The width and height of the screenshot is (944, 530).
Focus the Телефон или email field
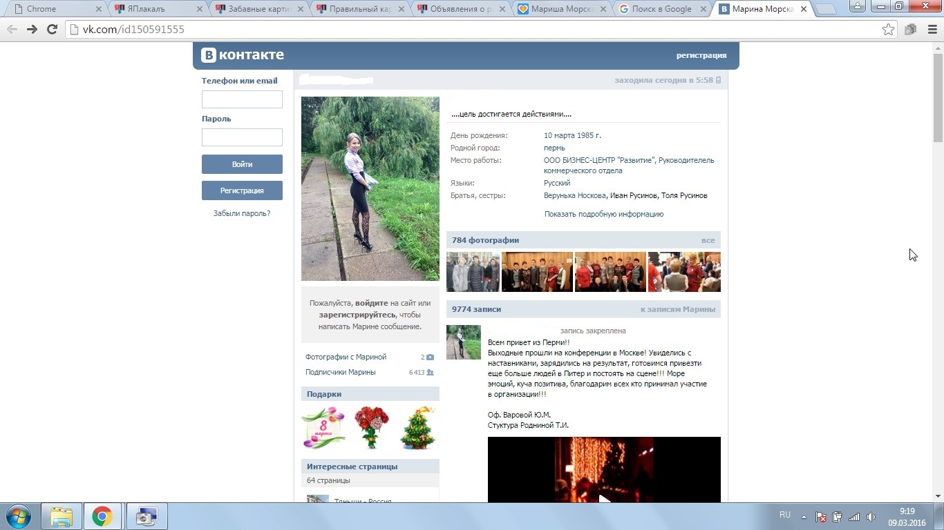click(242, 99)
